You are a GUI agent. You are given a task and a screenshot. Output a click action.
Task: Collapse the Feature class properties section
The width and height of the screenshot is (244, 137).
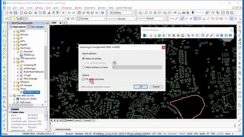pyautogui.click(x=10, y=112)
